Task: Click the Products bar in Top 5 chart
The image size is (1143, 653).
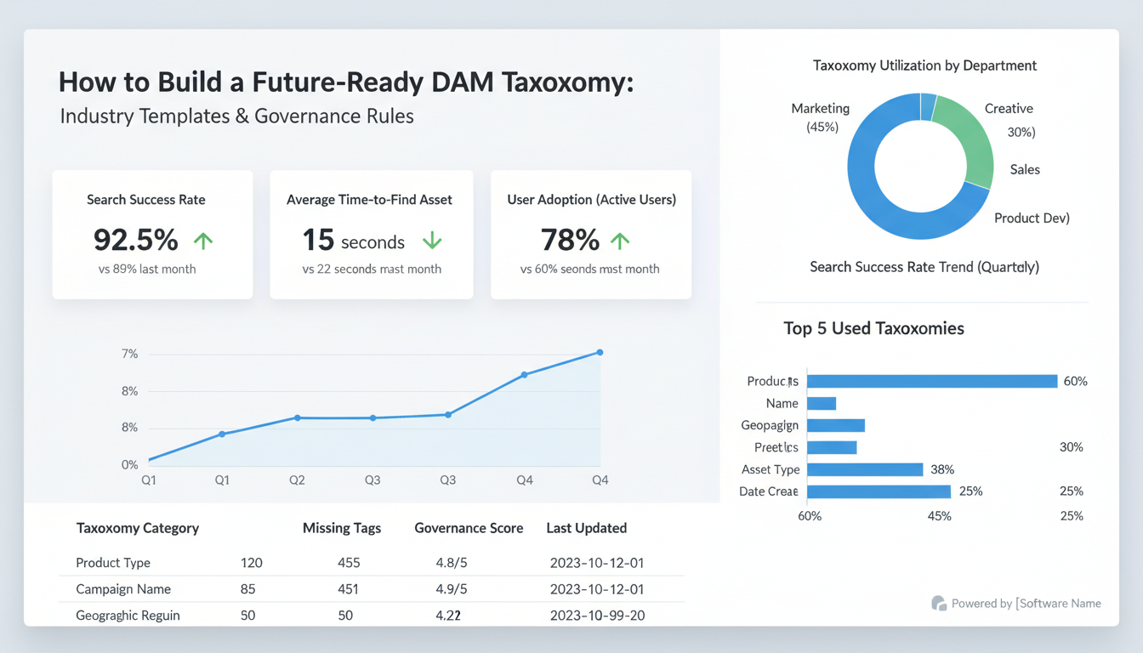Action: click(931, 381)
